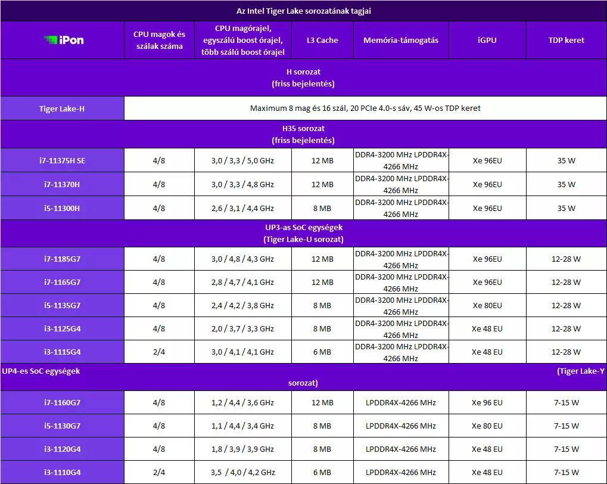
Task: Click the 'i7-1160G7' processor name
Action: (62, 402)
